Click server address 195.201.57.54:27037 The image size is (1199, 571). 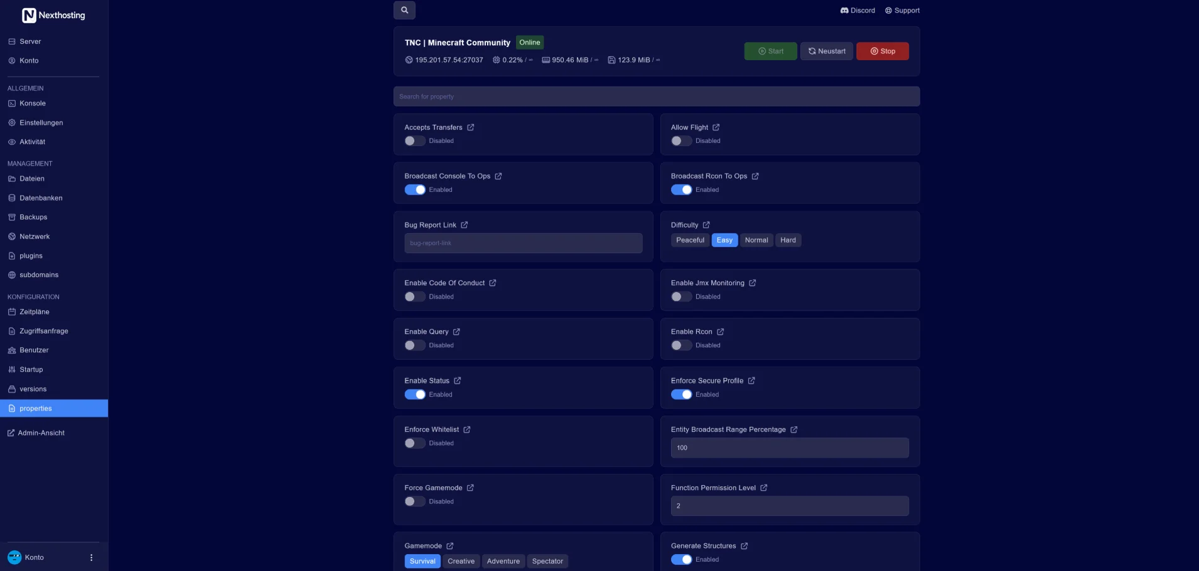(449, 60)
